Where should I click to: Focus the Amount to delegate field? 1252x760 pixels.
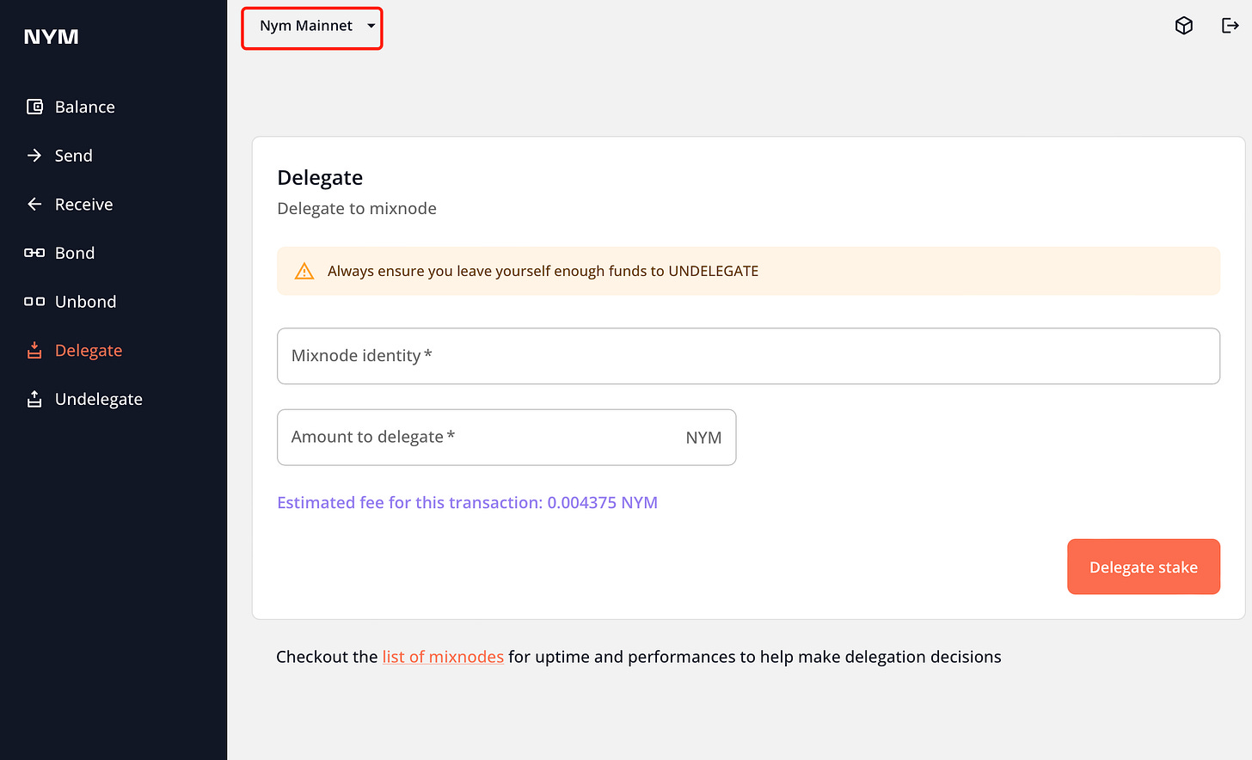point(506,438)
